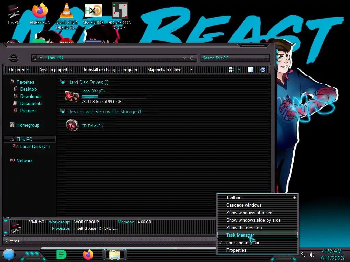Image resolution: width=350 pixels, height=262 pixels.
Task: Click the Start orb button
Action: [9, 255]
